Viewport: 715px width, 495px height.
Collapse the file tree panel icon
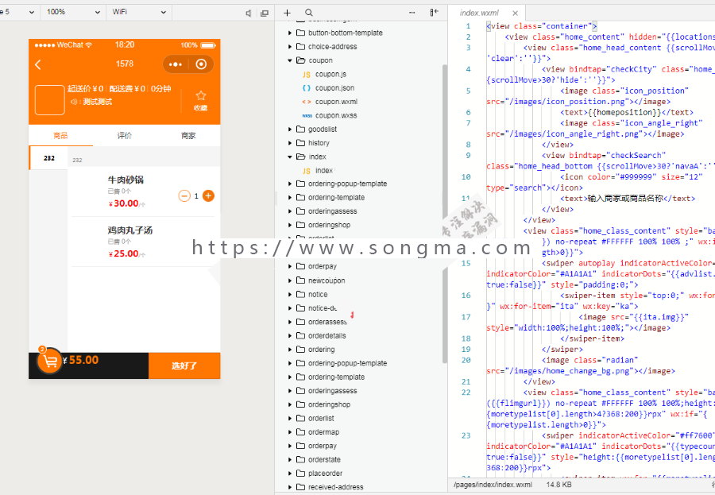[x=434, y=13]
